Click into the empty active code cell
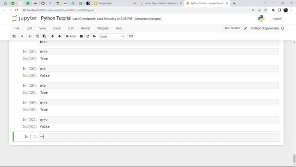 [159, 136]
